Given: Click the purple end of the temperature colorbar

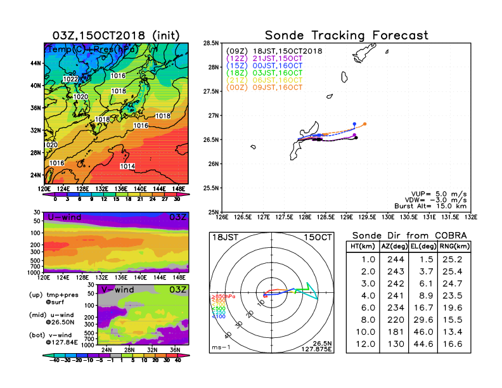Looking at the screenshot, I should pos(48,194).
